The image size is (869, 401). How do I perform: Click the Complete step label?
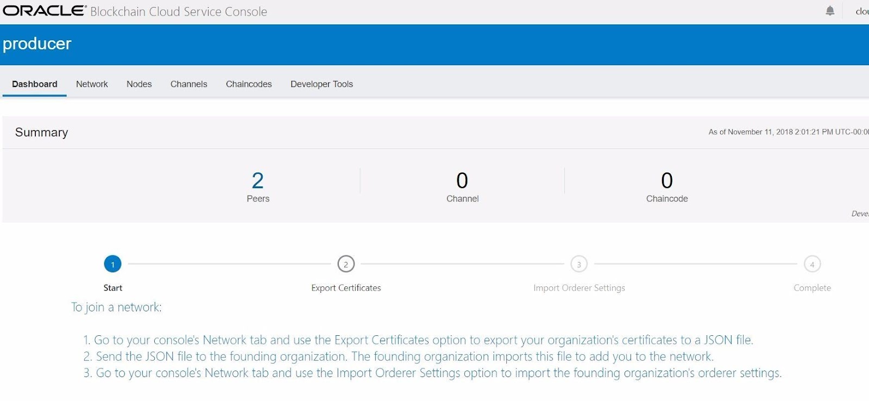coord(812,288)
